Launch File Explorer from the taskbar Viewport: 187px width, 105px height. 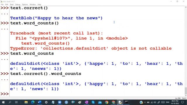tap(26, 102)
